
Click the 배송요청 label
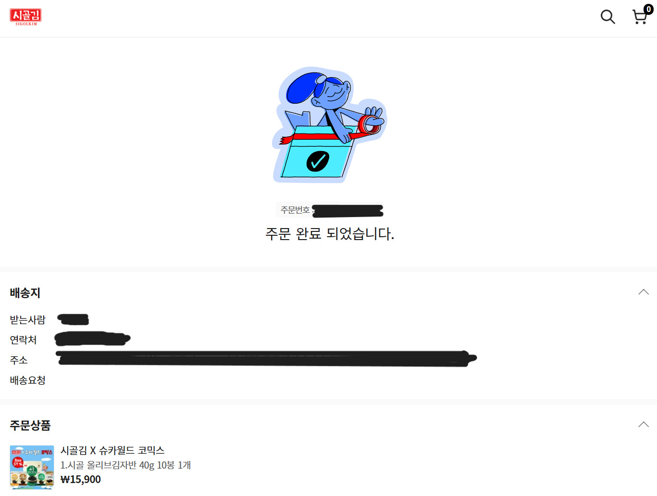tap(28, 380)
